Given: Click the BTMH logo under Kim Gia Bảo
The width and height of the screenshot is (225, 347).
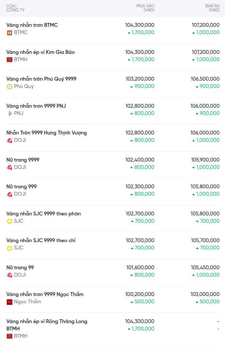Looking at the screenshot, I should coord(9,60).
